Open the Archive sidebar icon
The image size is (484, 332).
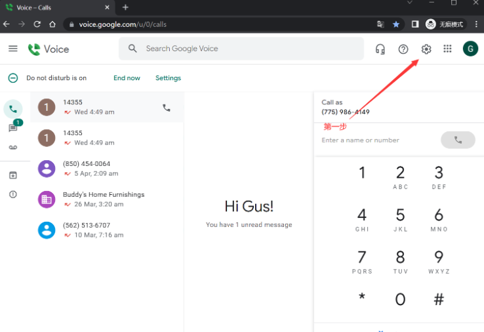pos(13,175)
